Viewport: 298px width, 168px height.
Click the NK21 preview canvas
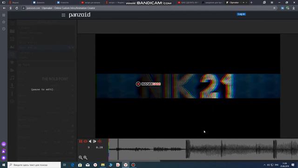(x=188, y=86)
